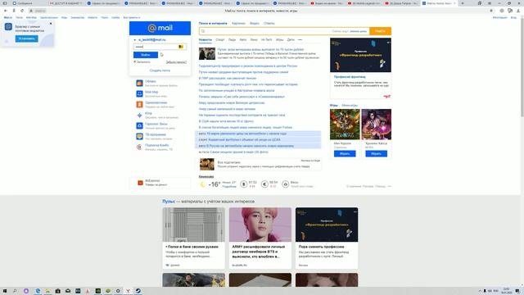
Task: Click the horoscope icon beside currency rates
Action: tap(286, 184)
